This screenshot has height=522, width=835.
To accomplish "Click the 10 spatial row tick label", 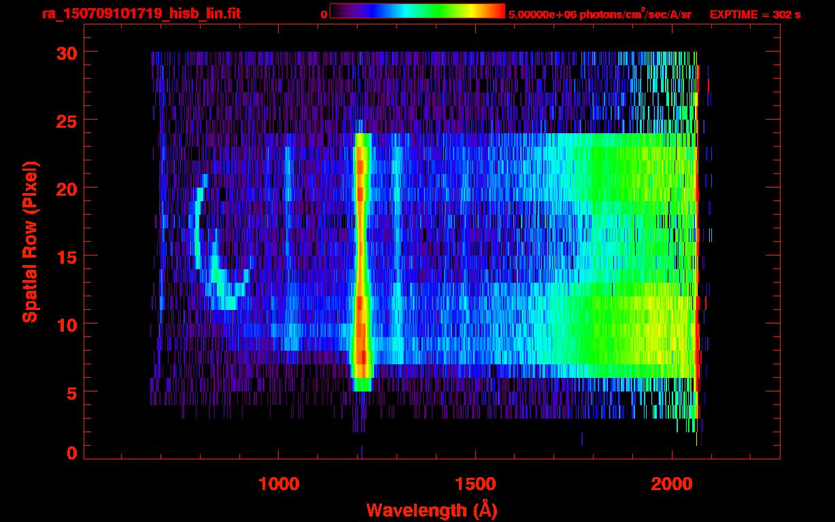I will pyautogui.click(x=67, y=324).
